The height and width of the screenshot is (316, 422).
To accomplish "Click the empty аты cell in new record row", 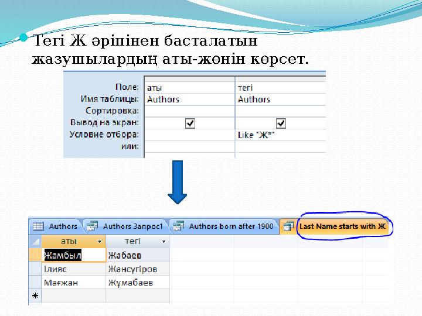I will click(x=73, y=296).
